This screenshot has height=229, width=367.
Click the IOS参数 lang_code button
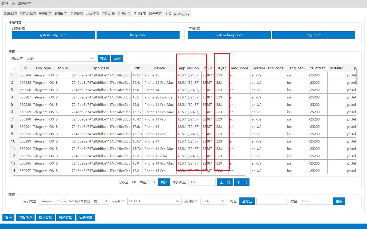313,35
